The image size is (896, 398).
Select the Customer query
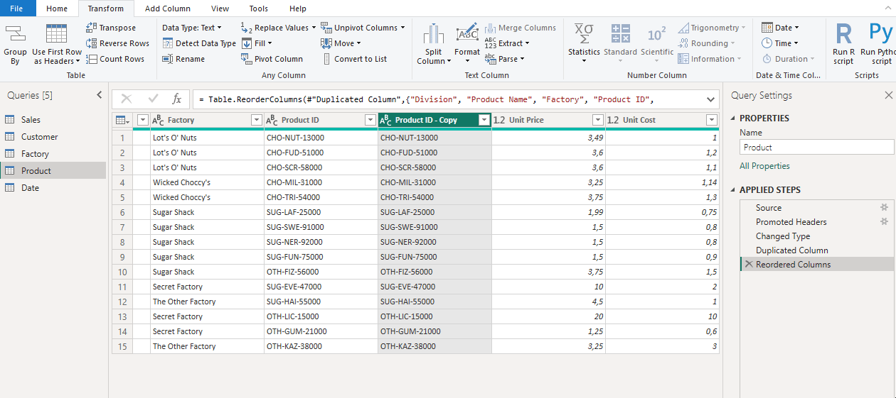click(53, 137)
